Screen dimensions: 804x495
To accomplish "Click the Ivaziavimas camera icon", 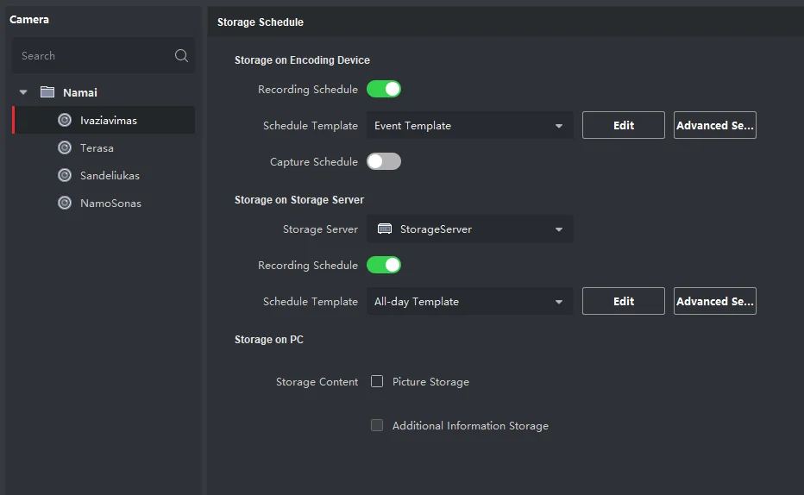I will tap(65, 121).
